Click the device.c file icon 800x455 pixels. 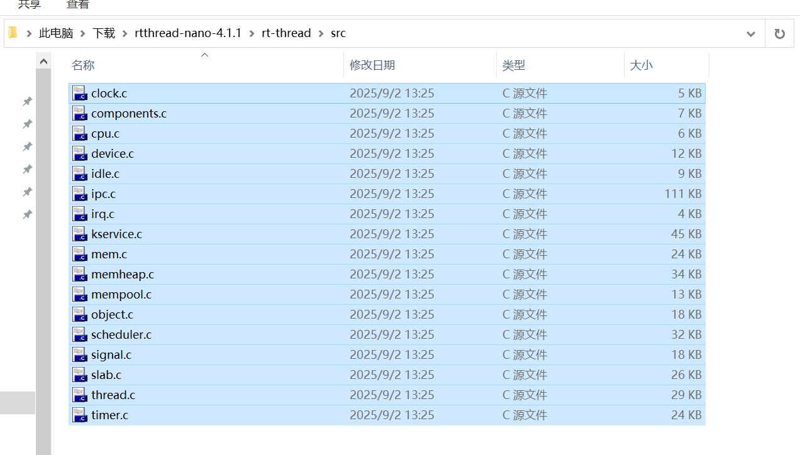tap(79, 153)
